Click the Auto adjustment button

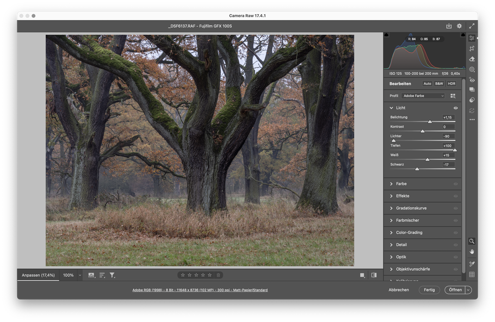[427, 84]
